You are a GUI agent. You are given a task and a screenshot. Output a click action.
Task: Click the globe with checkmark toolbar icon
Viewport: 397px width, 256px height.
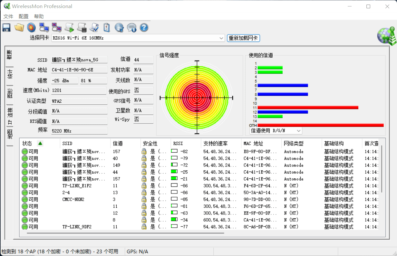click(x=119, y=27)
